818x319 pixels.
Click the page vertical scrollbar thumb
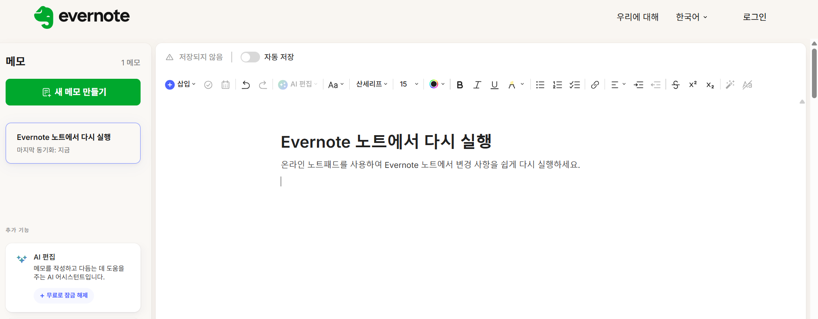pyautogui.click(x=814, y=73)
